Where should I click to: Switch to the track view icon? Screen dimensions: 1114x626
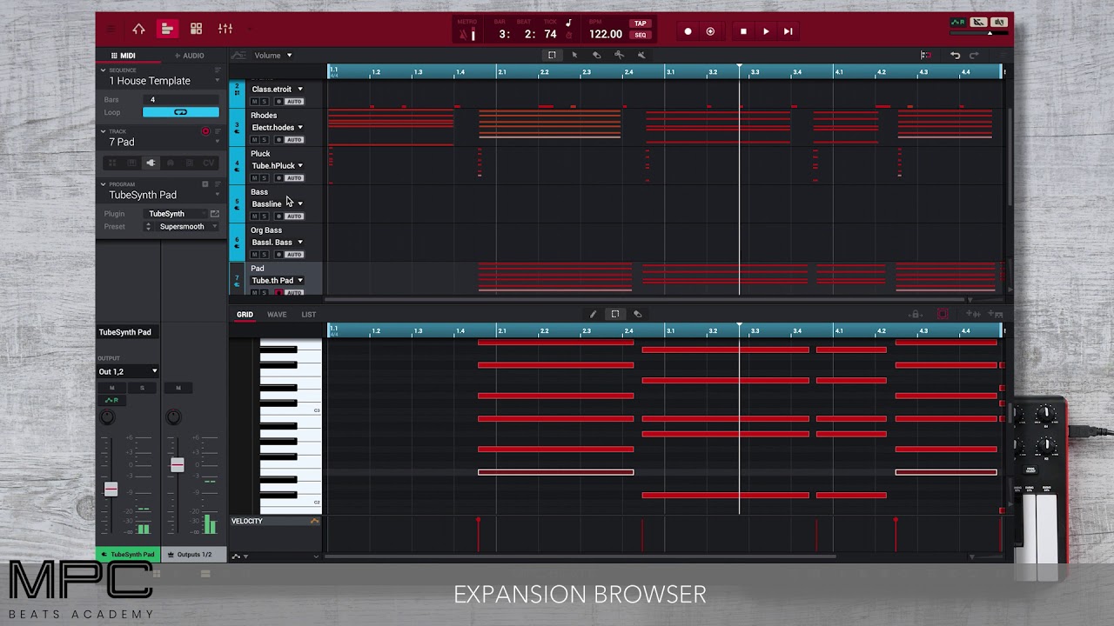tap(167, 29)
